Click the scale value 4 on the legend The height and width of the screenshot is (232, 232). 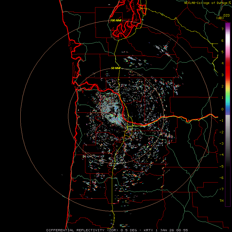[x=222, y=63]
